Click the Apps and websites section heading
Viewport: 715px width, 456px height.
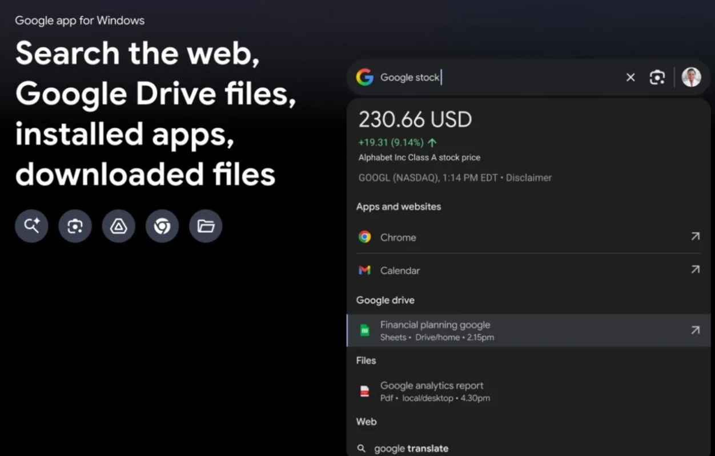tap(399, 207)
